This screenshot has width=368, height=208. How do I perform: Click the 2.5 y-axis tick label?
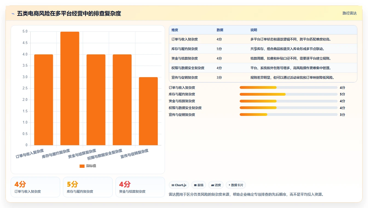(x=25, y=88)
